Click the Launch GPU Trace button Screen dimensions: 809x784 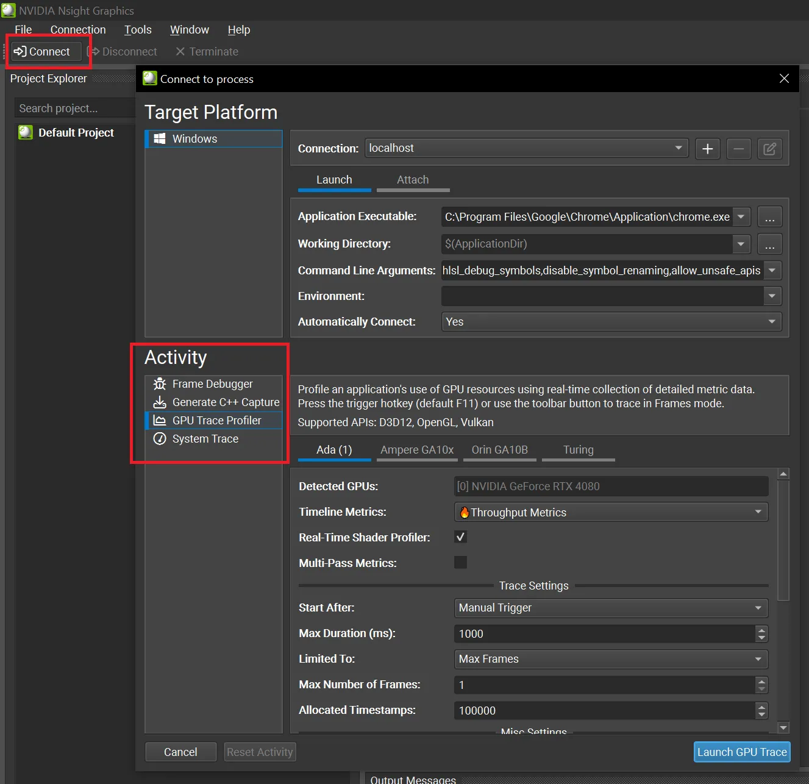click(x=741, y=752)
